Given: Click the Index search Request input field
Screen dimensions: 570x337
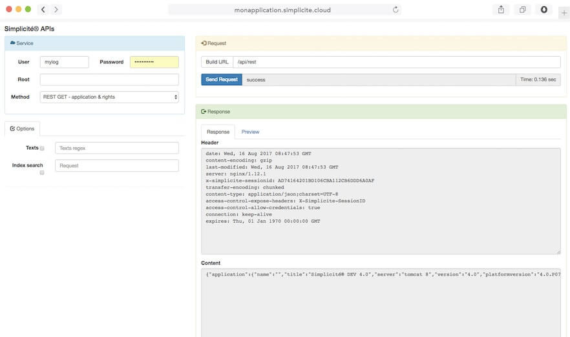Looking at the screenshot, I should click(x=117, y=165).
